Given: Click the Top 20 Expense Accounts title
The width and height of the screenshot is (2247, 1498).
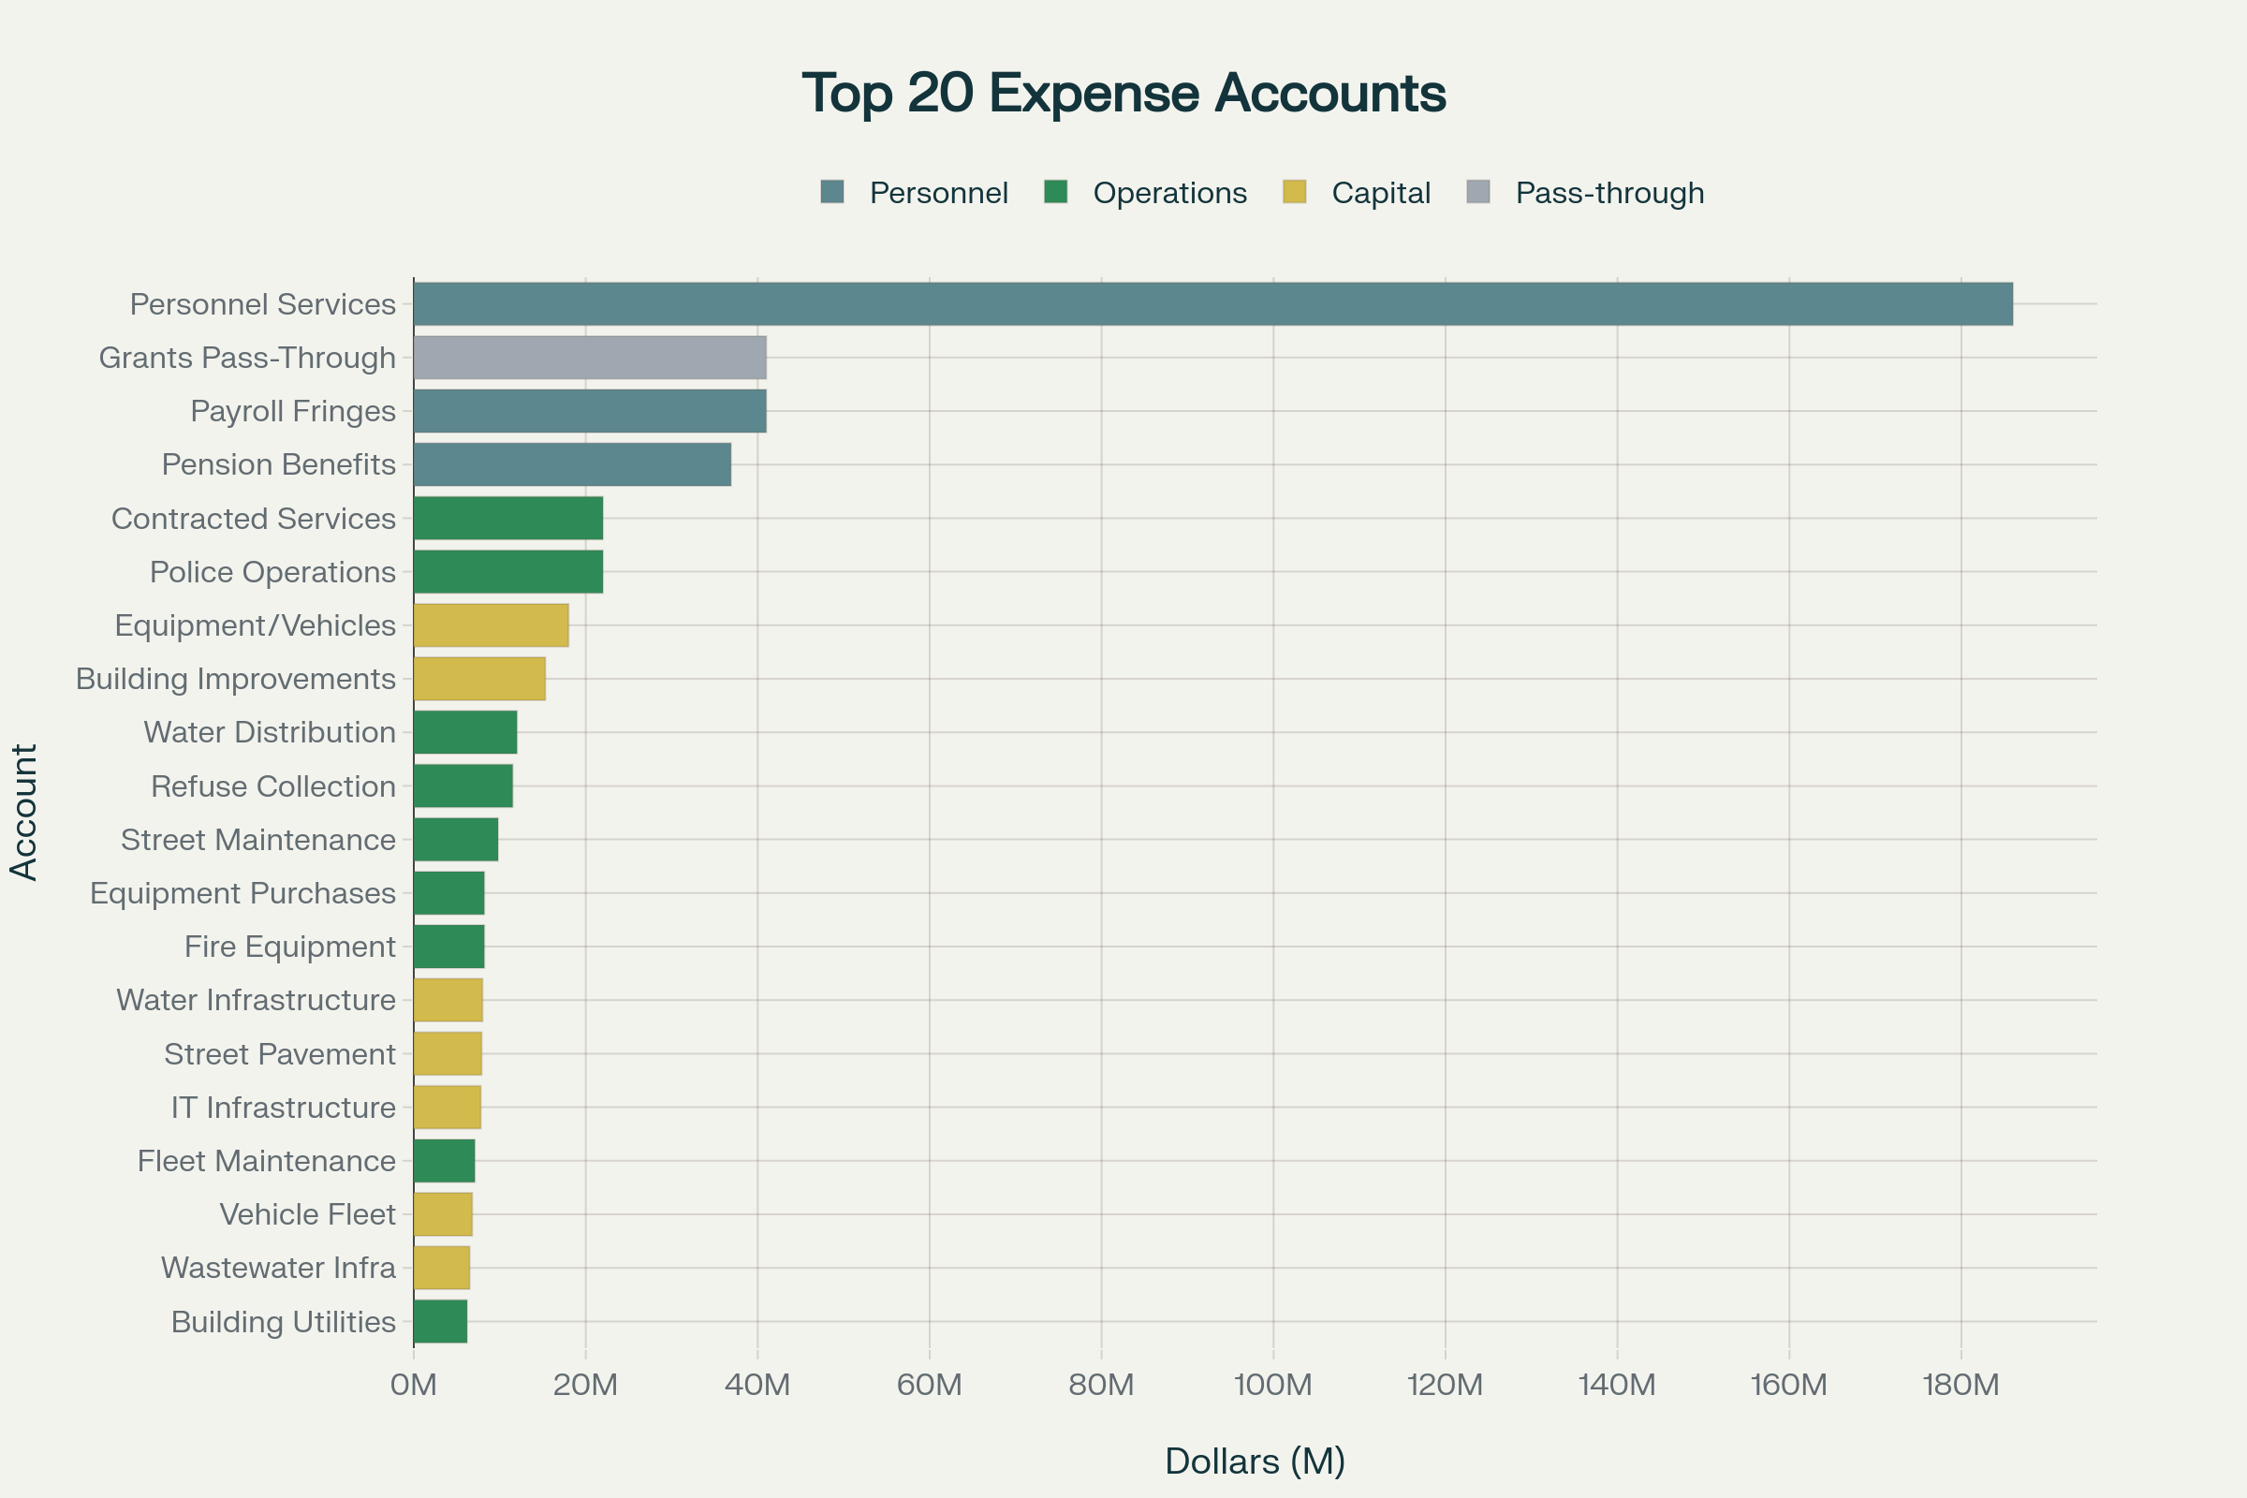Looking at the screenshot, I should coord(1123,93).
